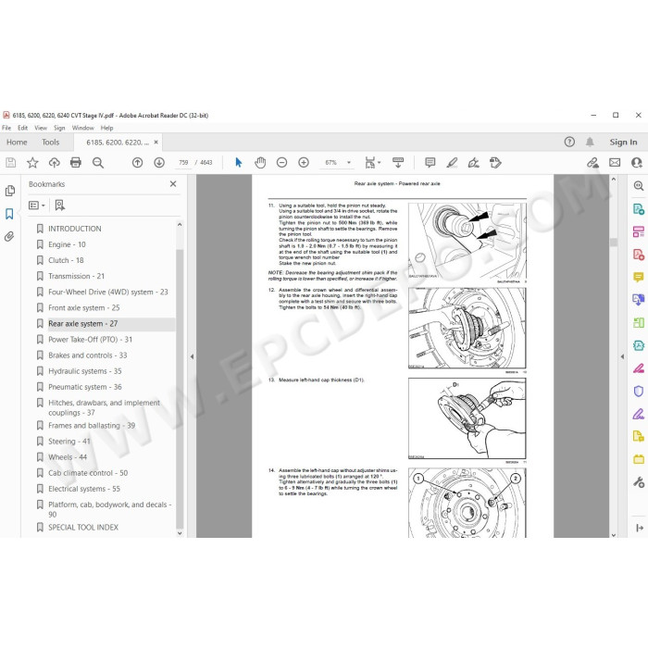Add the document to starred files
The image size is (648, 648).
coord(32,162)
